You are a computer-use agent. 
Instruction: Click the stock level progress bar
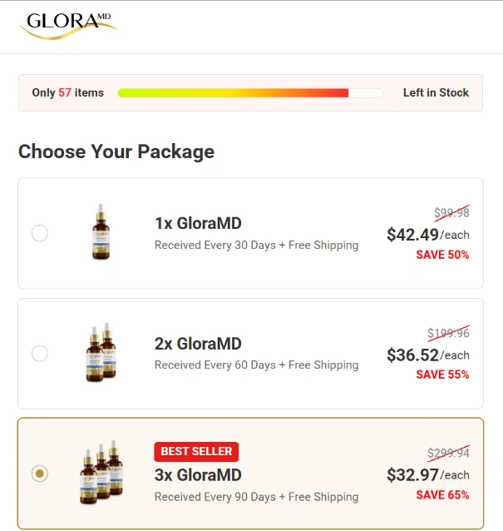coord(249,93)
